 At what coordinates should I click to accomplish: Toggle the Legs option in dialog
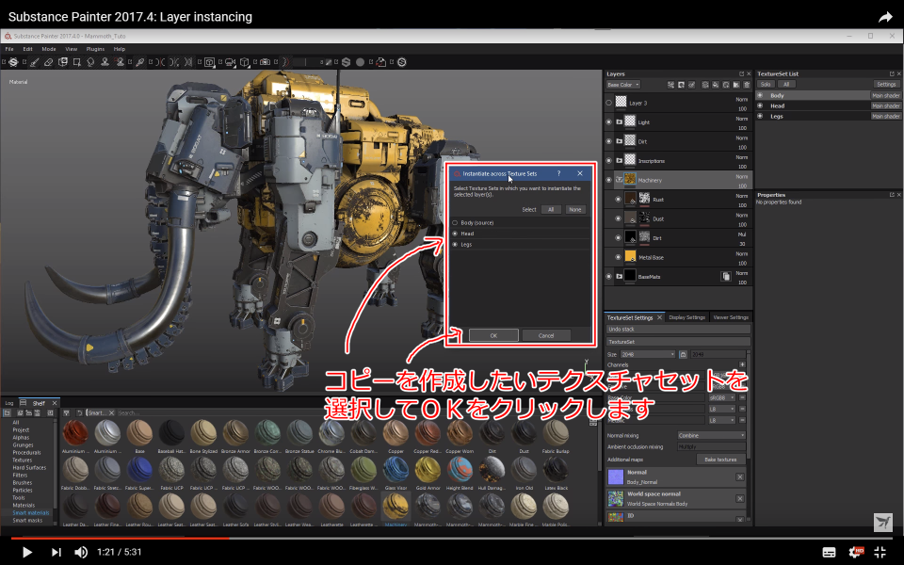click(x=455, y=245)
